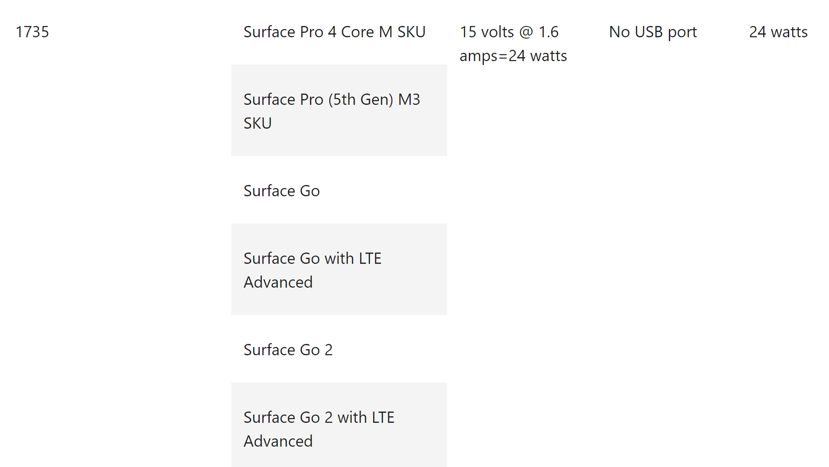Screen dimensions: 829x467
Task: Click the word SKU below Surface Pro (5th Gen)
Action: (258, 123)
